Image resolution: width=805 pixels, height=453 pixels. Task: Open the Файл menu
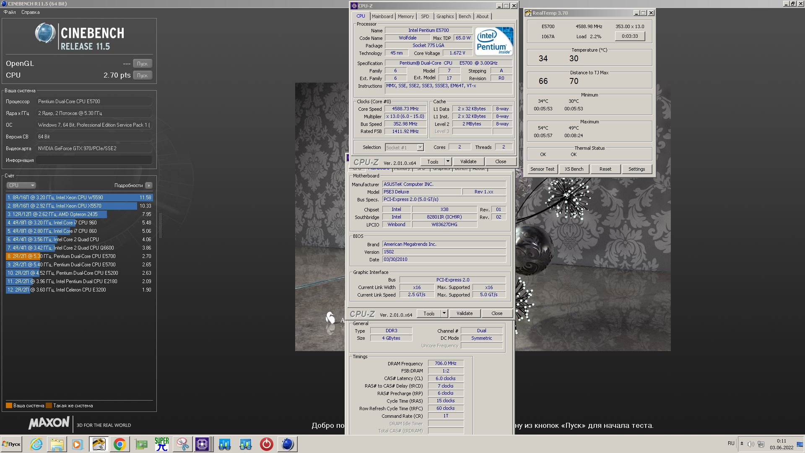tap(10, 12)
